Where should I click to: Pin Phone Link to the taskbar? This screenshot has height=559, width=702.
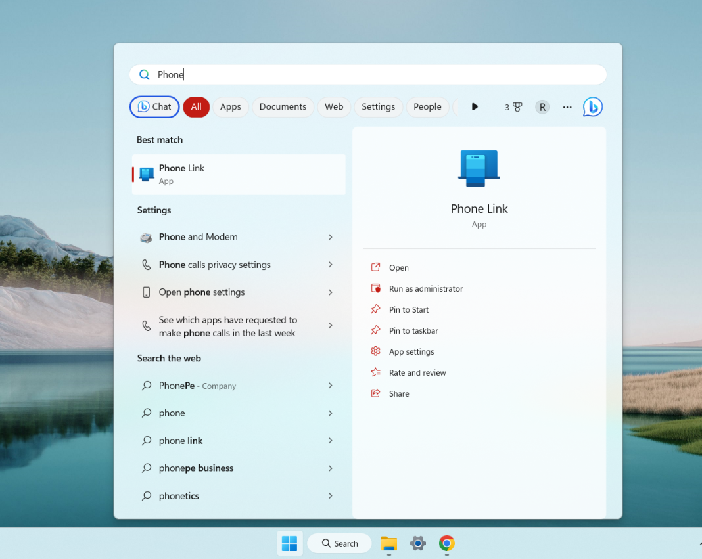(x=413, y=330)
